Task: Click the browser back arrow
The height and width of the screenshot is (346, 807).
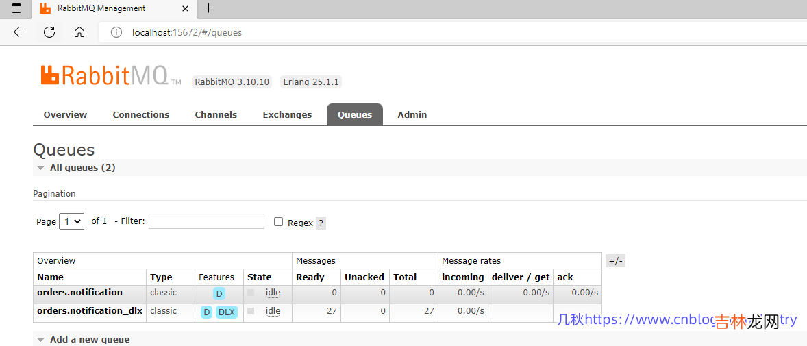Action: [x=19, y=32]
